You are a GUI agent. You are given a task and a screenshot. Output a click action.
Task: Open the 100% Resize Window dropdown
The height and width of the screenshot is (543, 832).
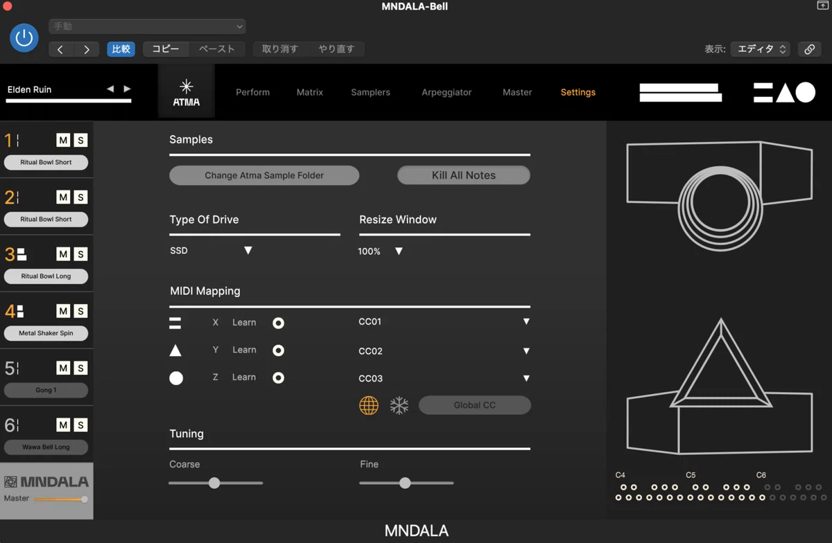click(381, 251)
